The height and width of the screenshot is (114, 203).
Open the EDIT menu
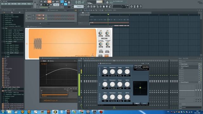pos(6,4)
